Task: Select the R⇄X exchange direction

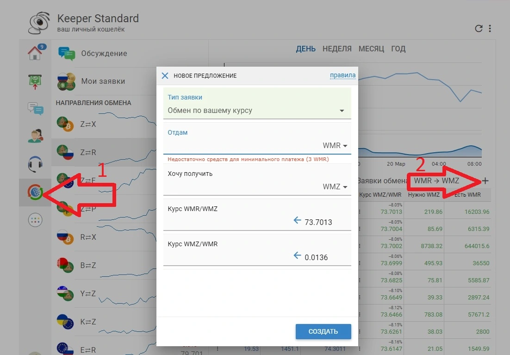Action: coord(104,237)
